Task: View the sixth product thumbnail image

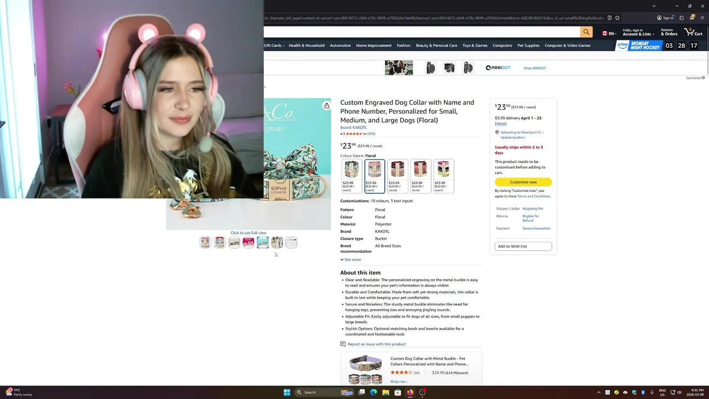Action: (x=277, y=242)
